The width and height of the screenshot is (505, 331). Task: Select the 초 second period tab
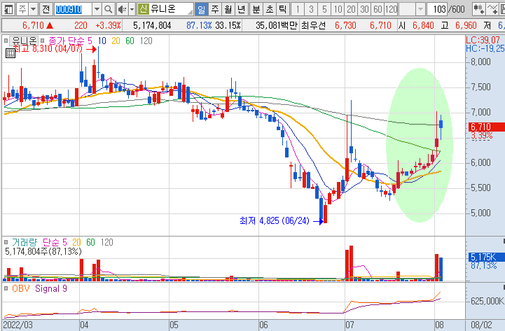(270, 9)
